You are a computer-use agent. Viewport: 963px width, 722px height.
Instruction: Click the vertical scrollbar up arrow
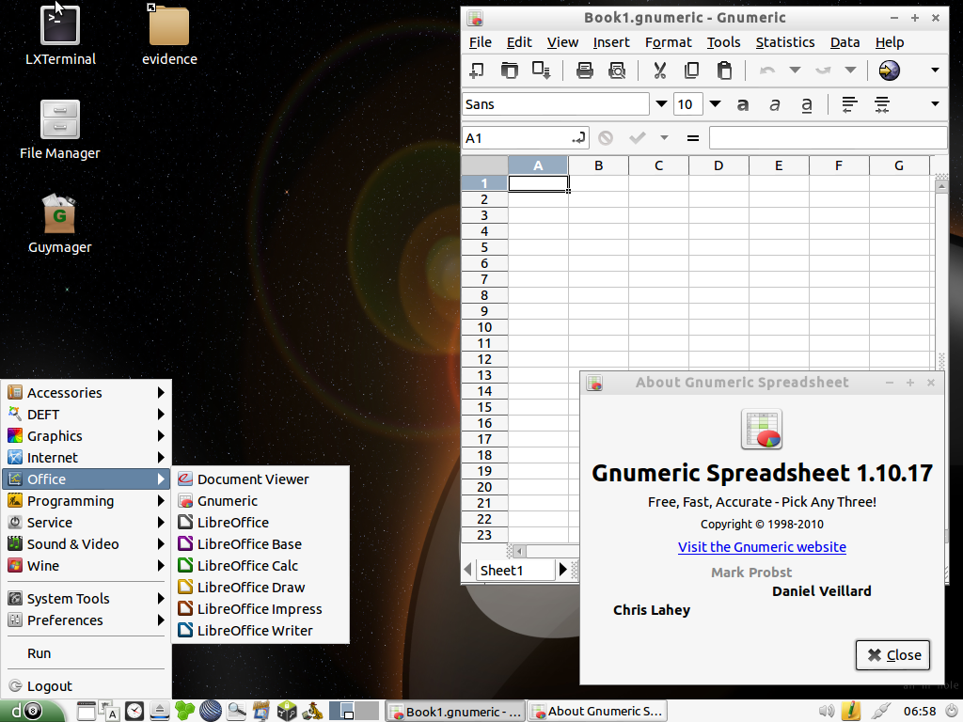coord(940,188)
